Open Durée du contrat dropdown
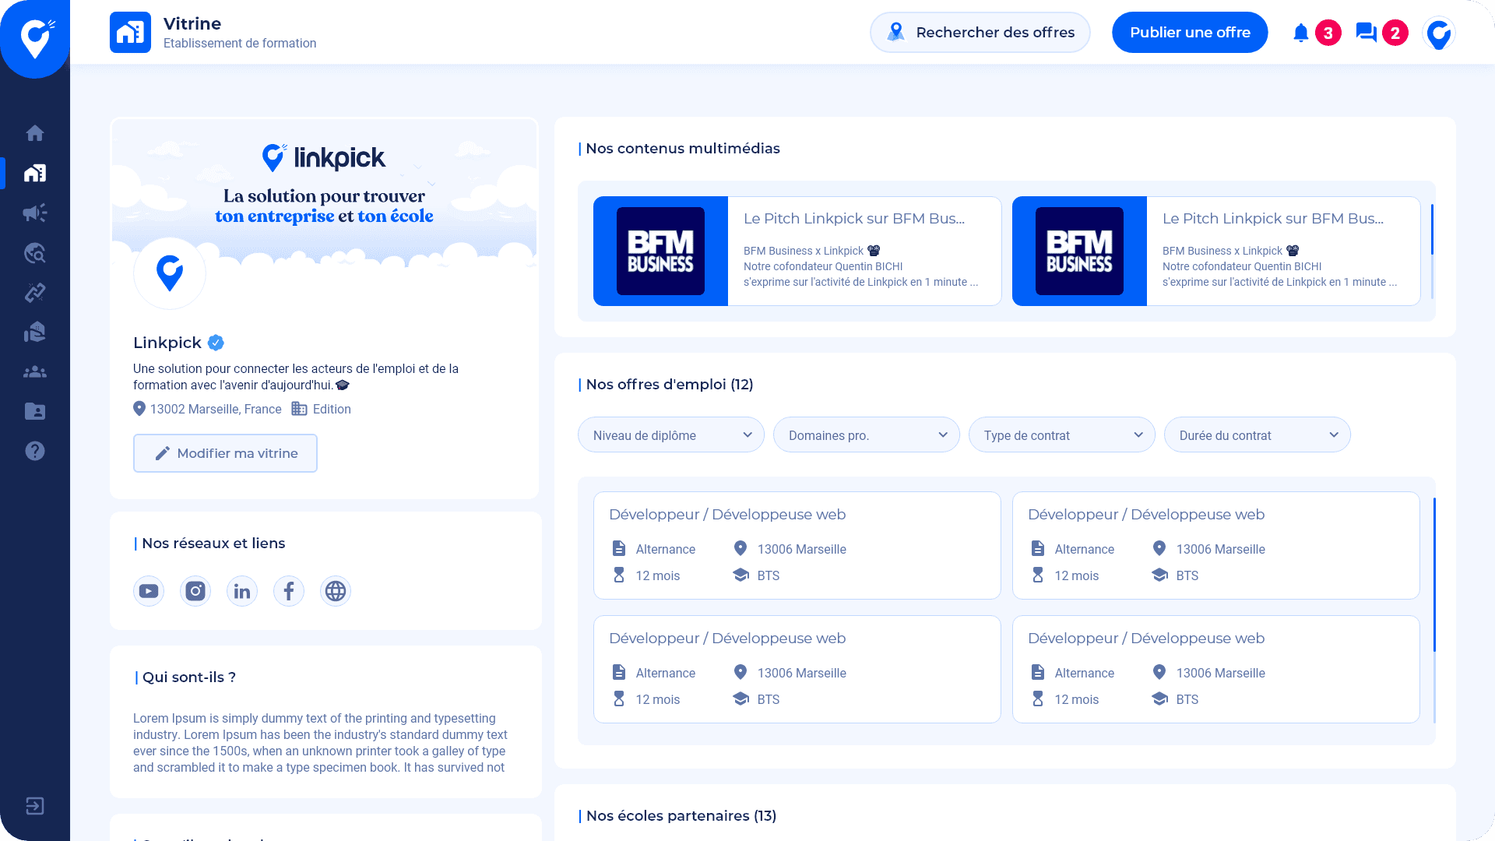 (1258, 435)
